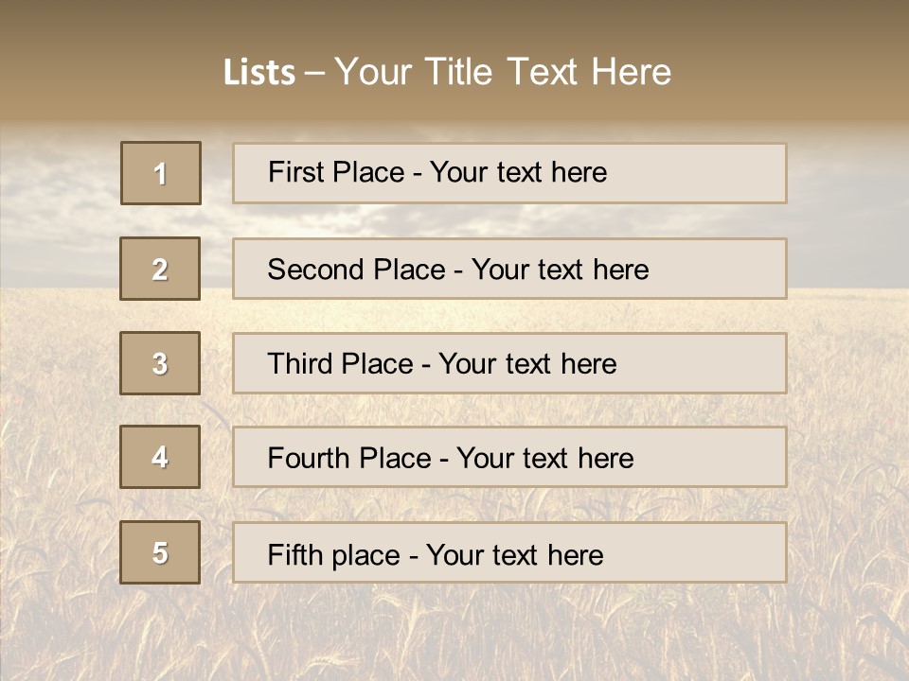Click the number 1 box
Screen dimensions: 909x681
160,173
